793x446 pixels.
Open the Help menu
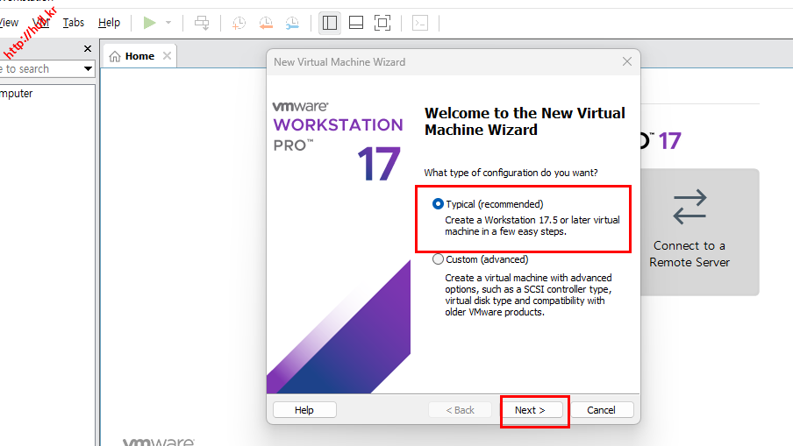tap(110, 23)
